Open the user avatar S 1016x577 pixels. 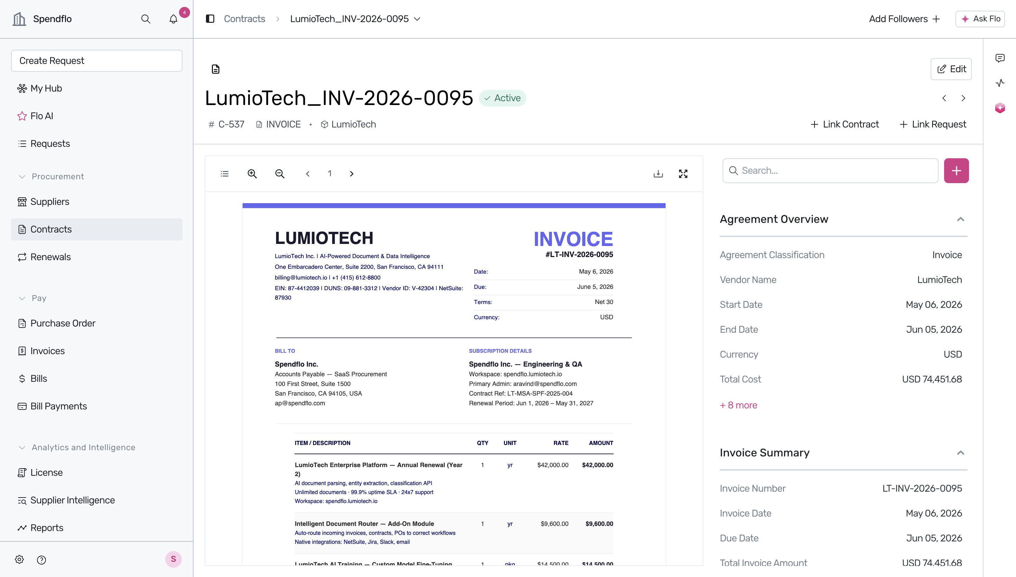click(173, 559)
